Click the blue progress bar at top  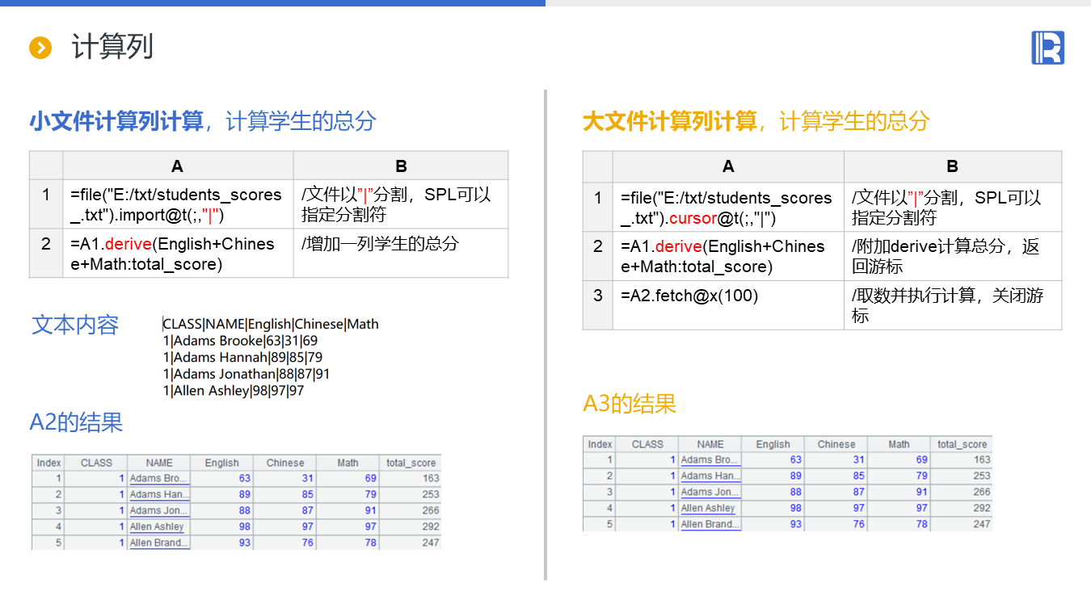pyautogui.click(x=272, y=3)
